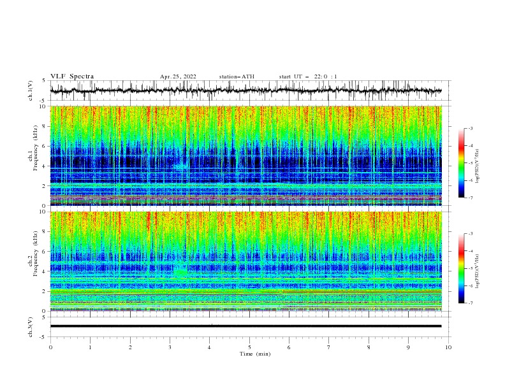Image resolution: width=505 pixels, height=390 pixels.
Task: Click the "ch.3(V)" waveform axis label
Action: tap(31, 327)
